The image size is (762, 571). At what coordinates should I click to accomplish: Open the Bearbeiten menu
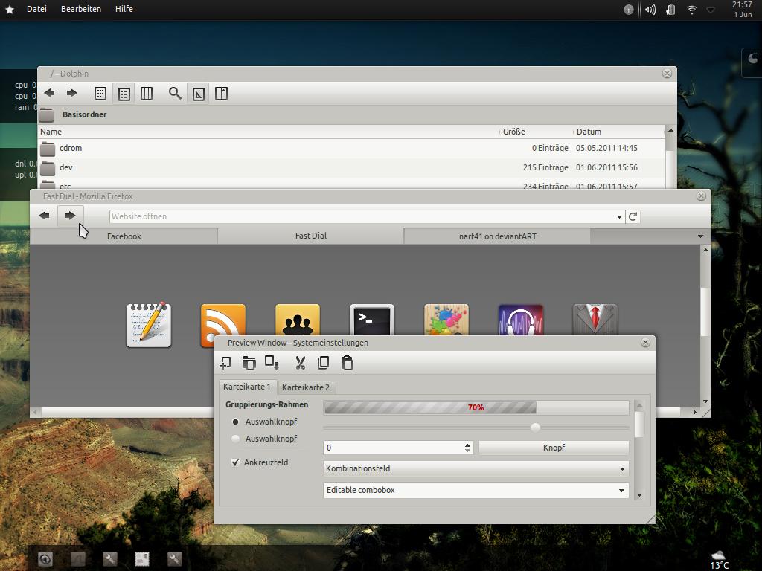(x=80, y=9)
